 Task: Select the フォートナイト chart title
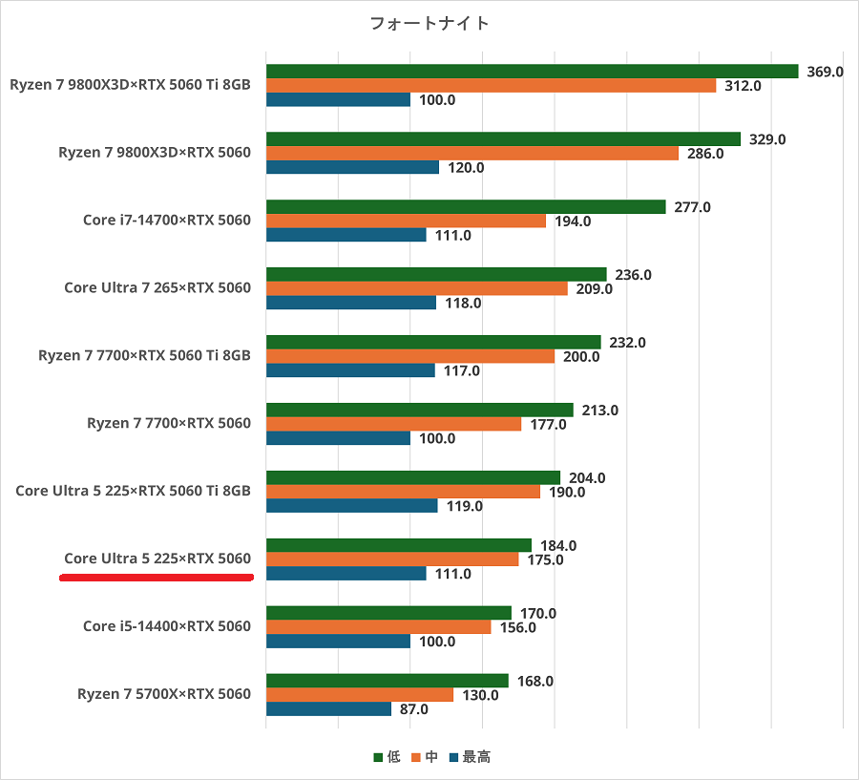point(429,23)
